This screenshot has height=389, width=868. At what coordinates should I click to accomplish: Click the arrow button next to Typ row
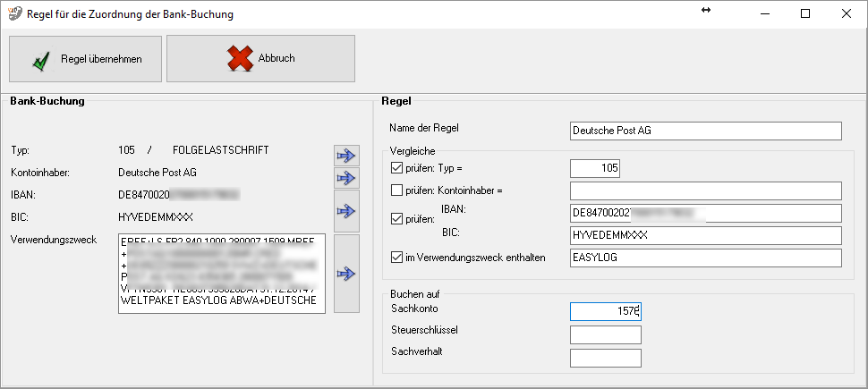coord(345,156)
